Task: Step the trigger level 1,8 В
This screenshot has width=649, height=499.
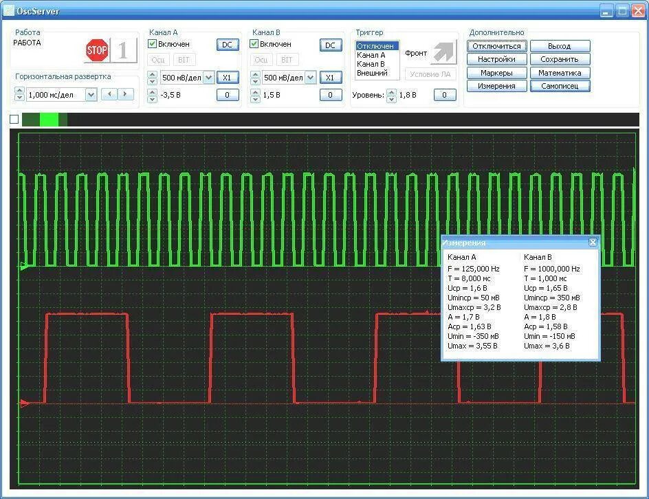Action: click(x=392, y=96)
